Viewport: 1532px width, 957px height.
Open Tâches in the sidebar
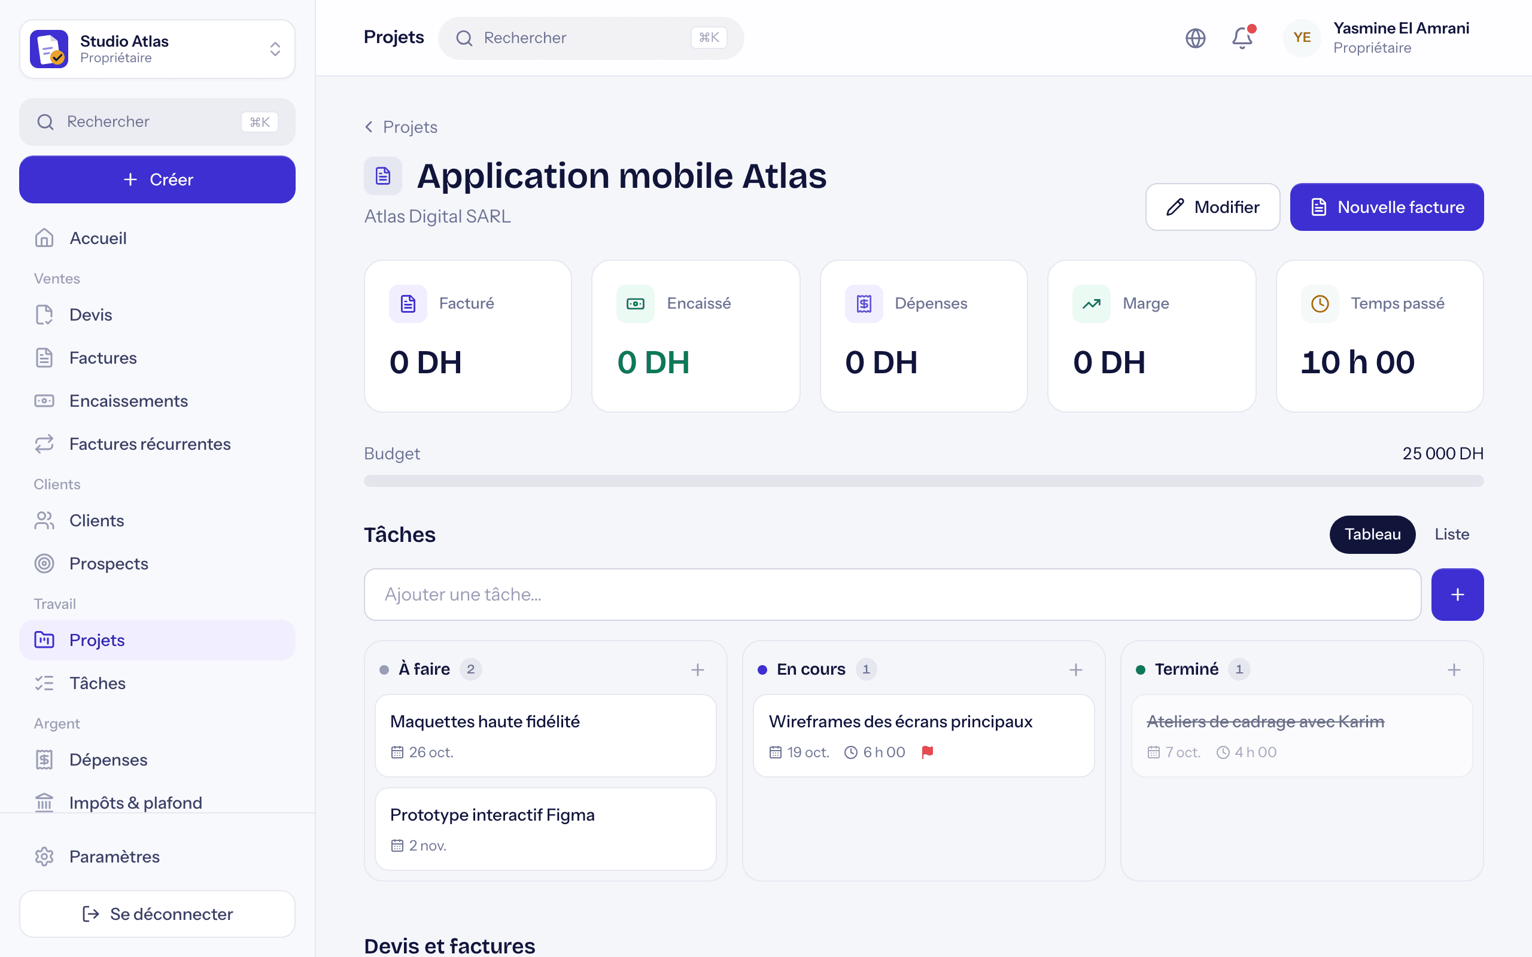coord(157,683)
